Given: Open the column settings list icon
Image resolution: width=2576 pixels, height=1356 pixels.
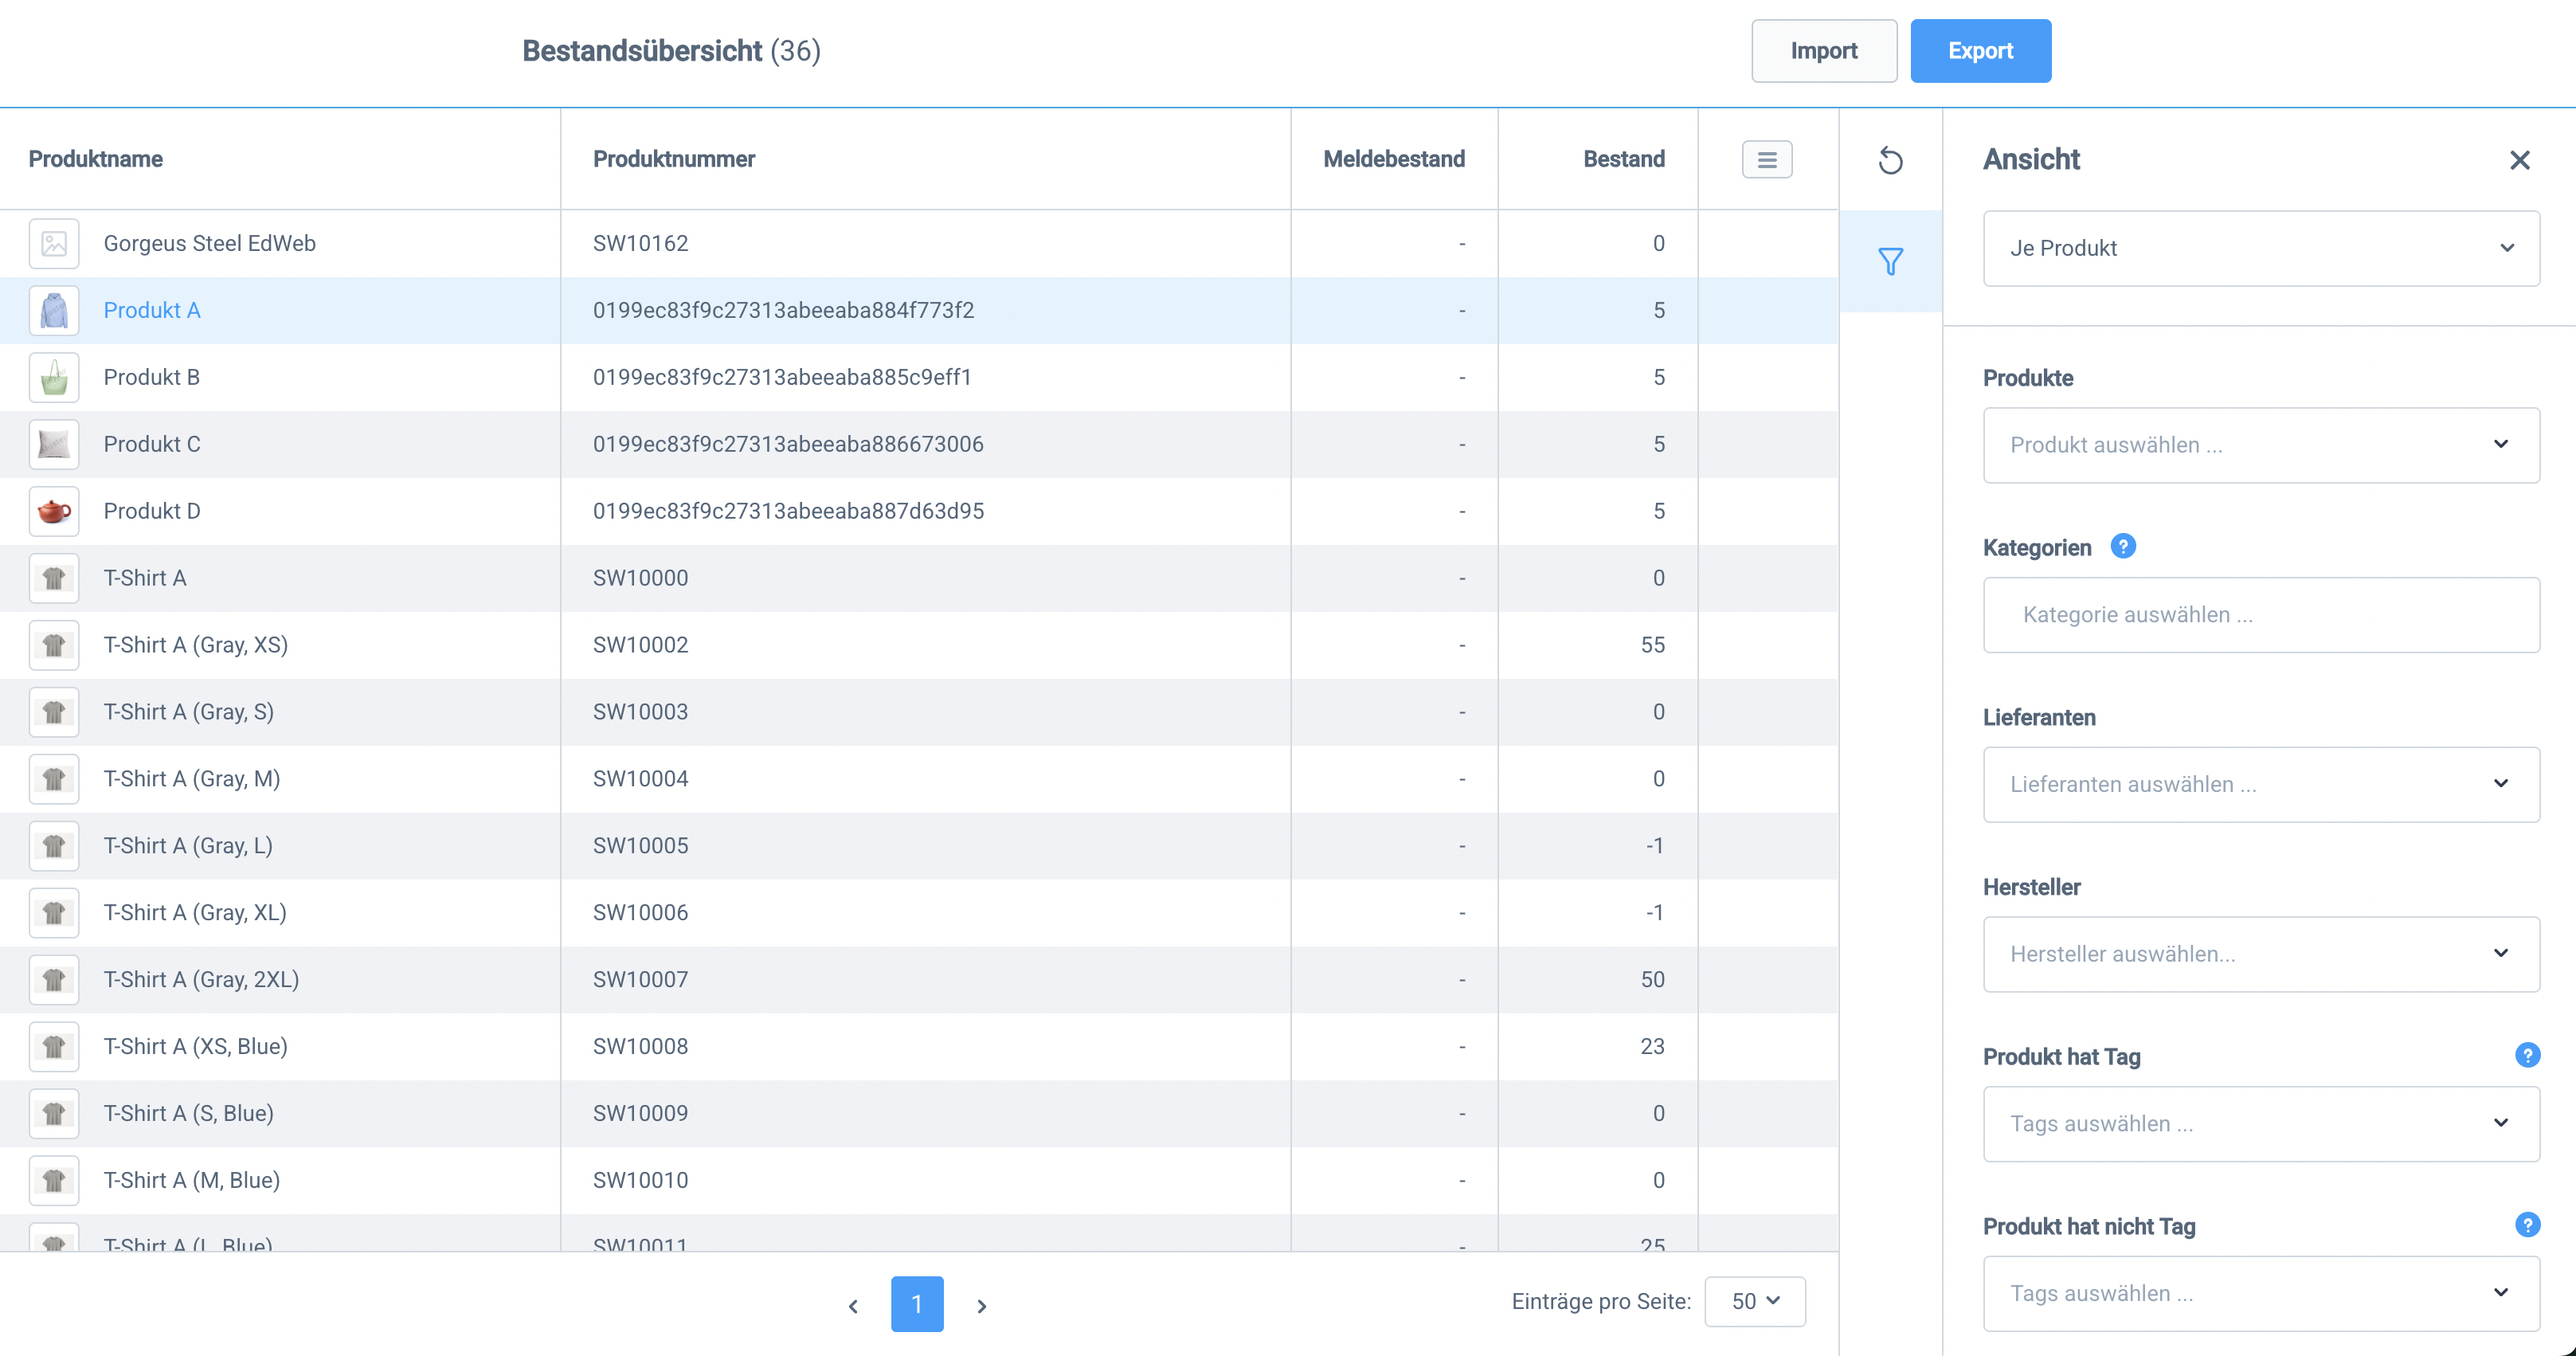Looking at the screenshot, I should click(1767, 160).
